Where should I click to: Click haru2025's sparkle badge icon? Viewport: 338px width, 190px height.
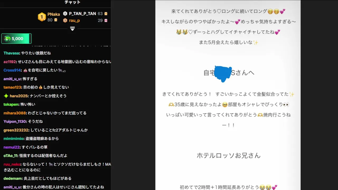(6, 96)
